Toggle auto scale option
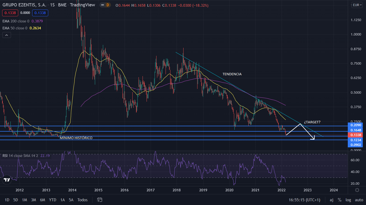 pos(359,200)
